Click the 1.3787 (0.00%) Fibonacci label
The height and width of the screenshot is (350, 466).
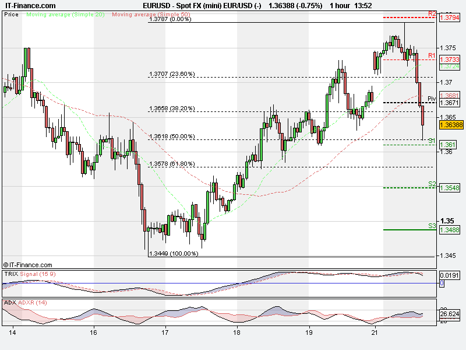point(170,19)
